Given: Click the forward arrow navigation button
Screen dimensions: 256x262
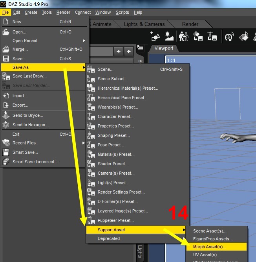Looking at the screenshot, I should pyautogui.click(x=128, y=51).
